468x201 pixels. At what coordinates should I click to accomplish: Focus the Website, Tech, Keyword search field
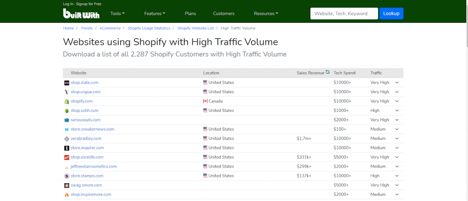pyautogui.click(x=344, y=13)
